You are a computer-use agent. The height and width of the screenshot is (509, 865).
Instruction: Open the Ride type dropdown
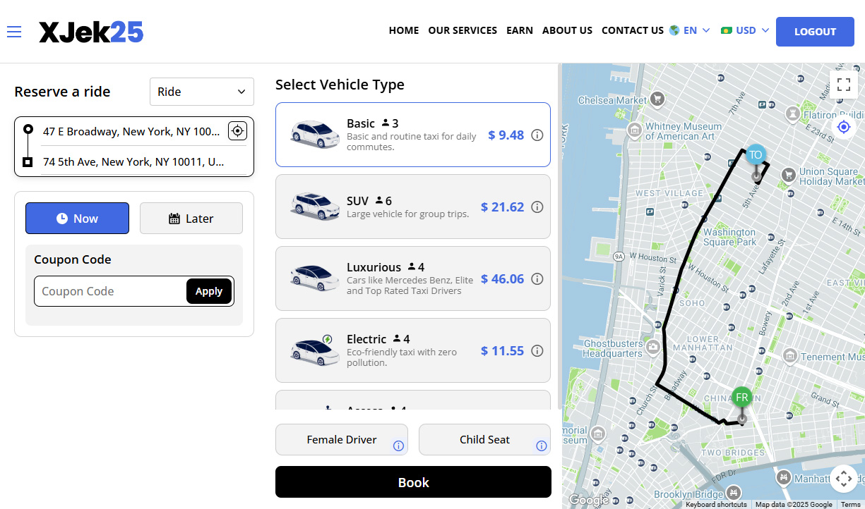click(x=202, y=92)
